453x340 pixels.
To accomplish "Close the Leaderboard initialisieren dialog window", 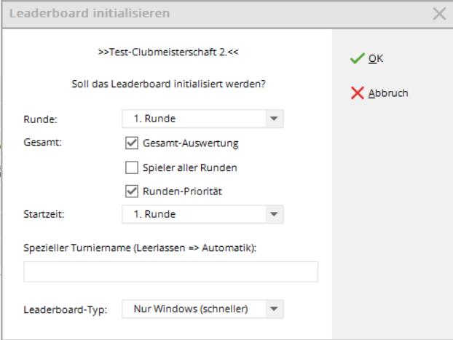I will [x=439, y=13].
